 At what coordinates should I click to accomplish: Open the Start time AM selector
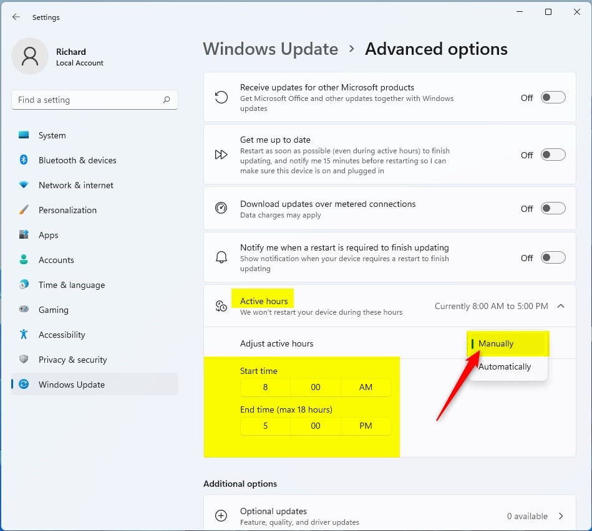tap(366, 387)
